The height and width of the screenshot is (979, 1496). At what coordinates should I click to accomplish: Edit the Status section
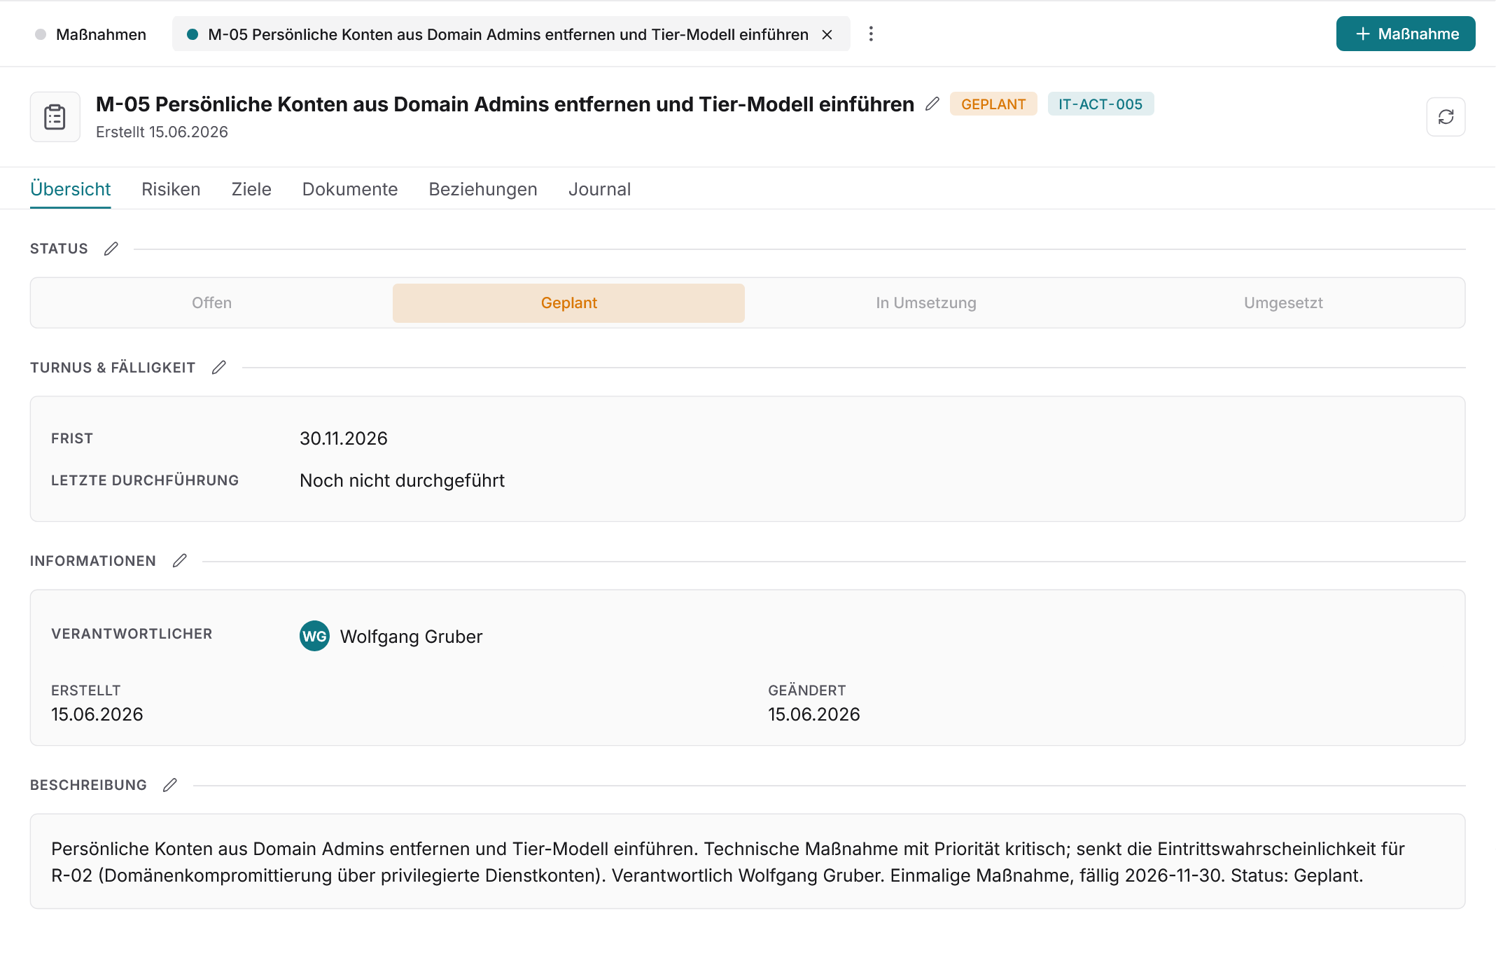pos(111,249)
